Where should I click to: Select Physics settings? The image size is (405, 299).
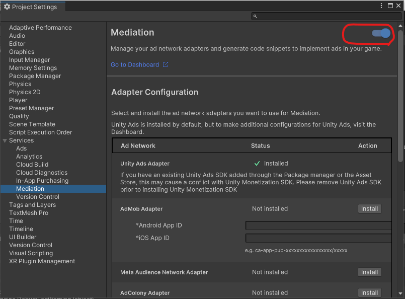point(20,84)
